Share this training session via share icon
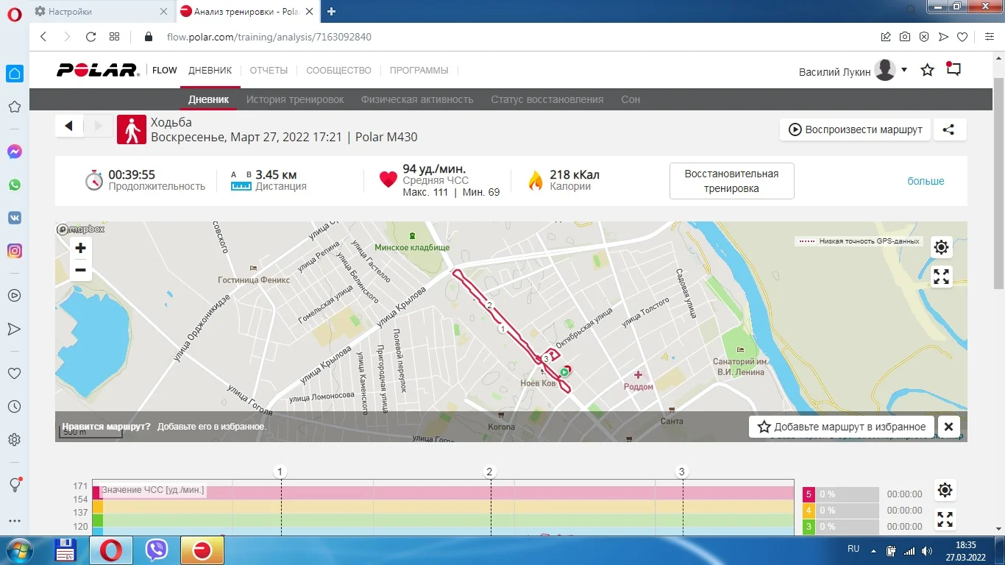The width and height of the screenshot is (1005, 565). 949,129
